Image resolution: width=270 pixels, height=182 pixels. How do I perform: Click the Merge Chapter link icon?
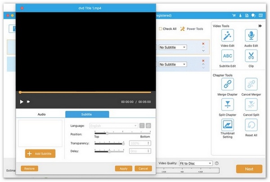tap(227, 84)
